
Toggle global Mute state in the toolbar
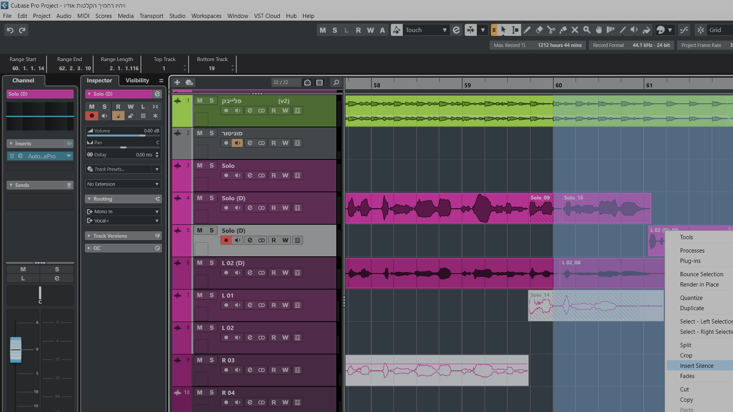click(x=323, y=30)
